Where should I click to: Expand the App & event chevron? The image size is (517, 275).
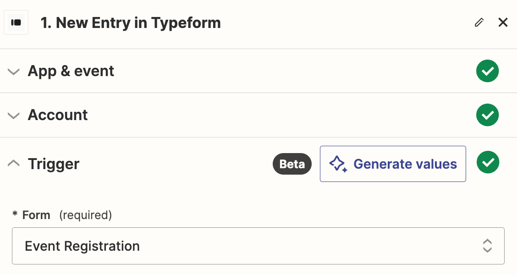click(x=14, y=71)
